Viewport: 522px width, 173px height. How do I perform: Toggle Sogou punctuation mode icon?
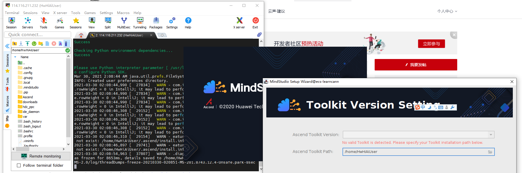435,107
